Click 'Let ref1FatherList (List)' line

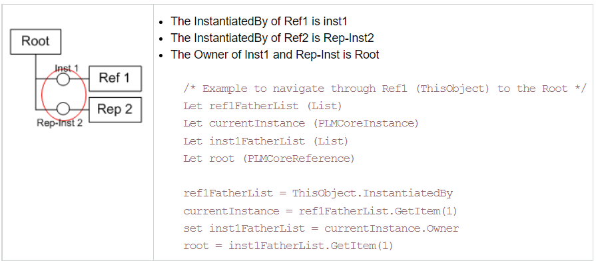[x=262, y=106]
